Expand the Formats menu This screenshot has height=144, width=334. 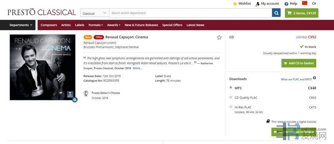click(x=96, y=25)
